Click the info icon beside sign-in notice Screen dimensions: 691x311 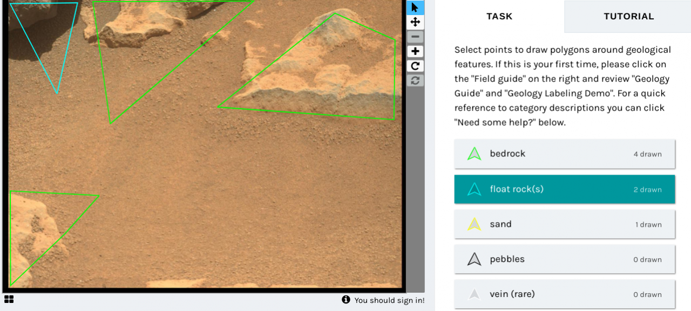[346, 300]
